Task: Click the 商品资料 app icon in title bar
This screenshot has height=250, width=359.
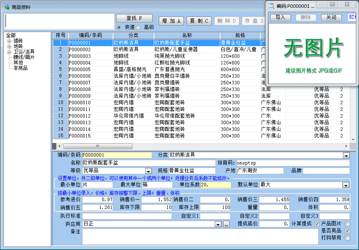Action: [x=7, y=7]
